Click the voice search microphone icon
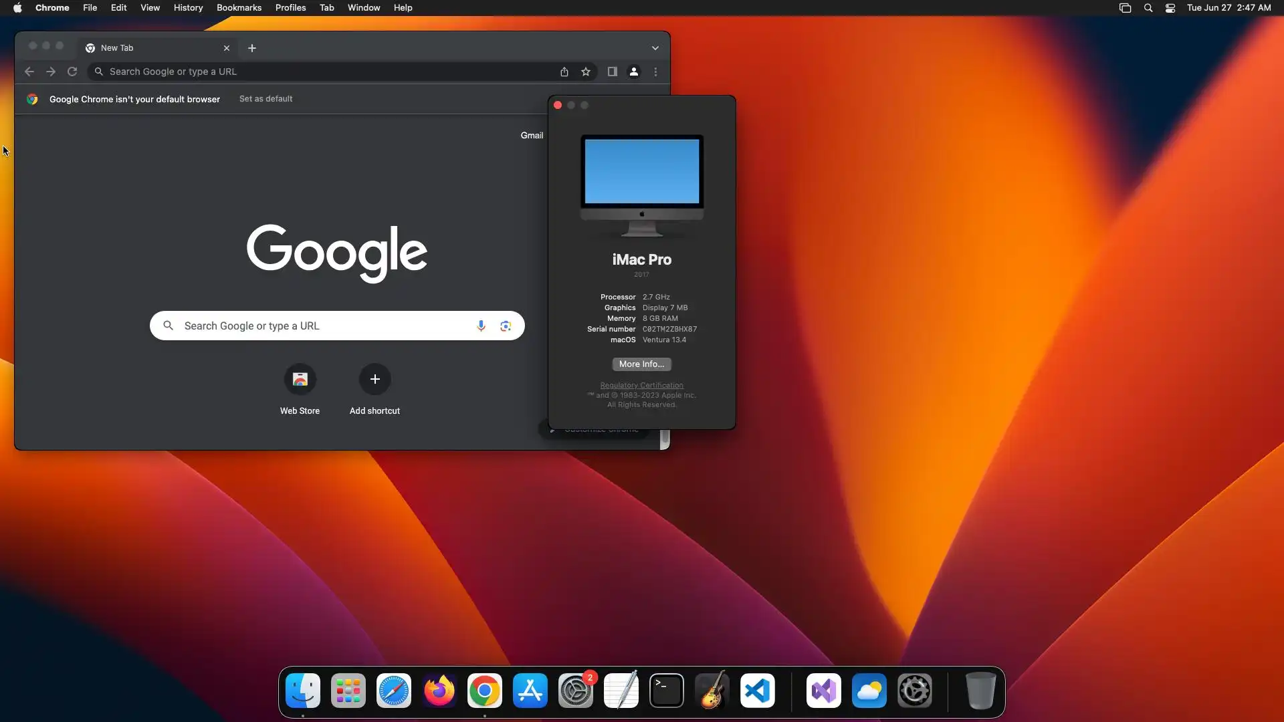The width and height of the screenshot is (1284, 722). [481, 326]
